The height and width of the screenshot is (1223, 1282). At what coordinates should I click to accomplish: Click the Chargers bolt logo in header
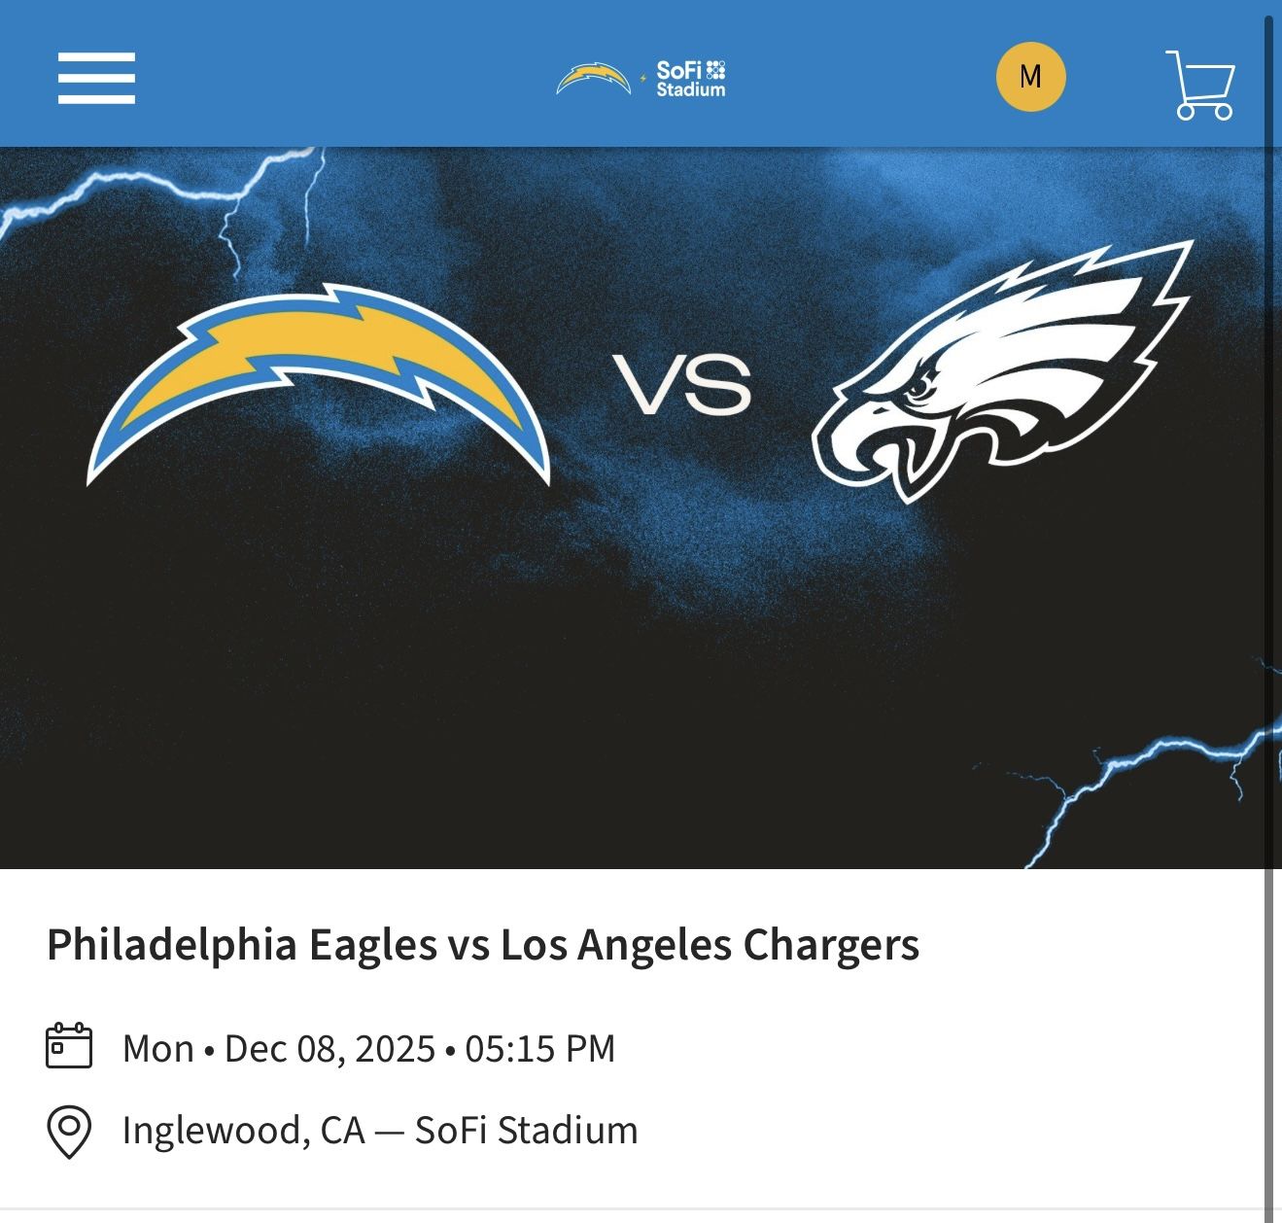coord(593,78)
